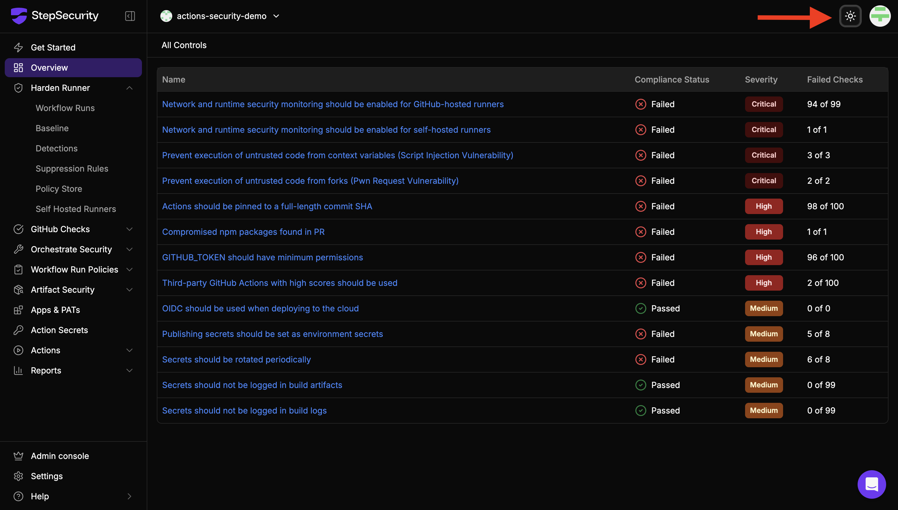Expand the GitHub Checks section
The width and height of the screenshot is (898, 510).
click(x=129, y=229)
